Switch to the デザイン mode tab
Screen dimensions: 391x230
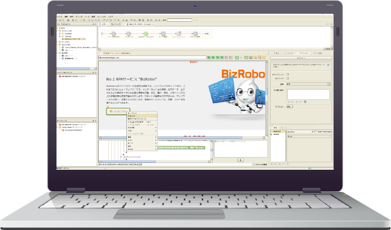[104, 24]
